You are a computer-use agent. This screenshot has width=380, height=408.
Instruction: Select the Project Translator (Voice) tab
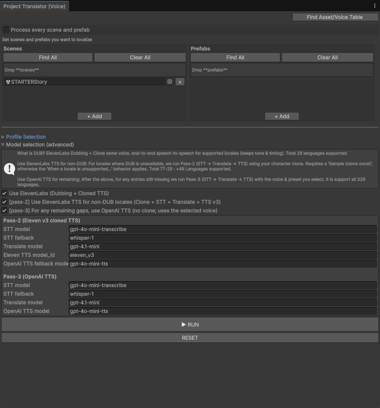tap(35, 6)
